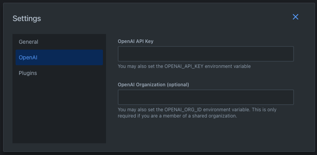Switch to the Plugins settings tab
317x155 pixels.
tap(59, 73)
